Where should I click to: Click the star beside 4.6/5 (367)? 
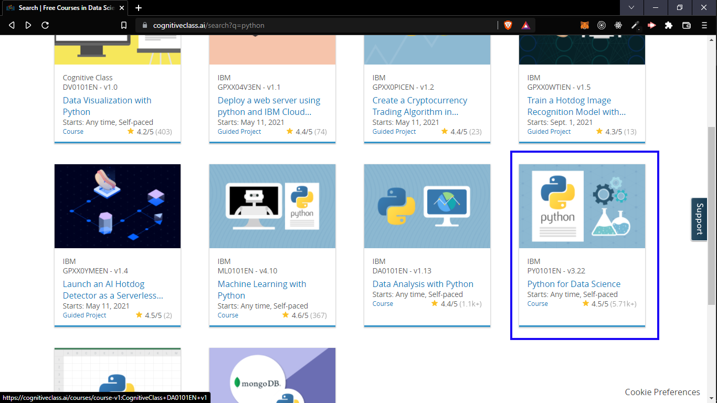tap(286, 315)
